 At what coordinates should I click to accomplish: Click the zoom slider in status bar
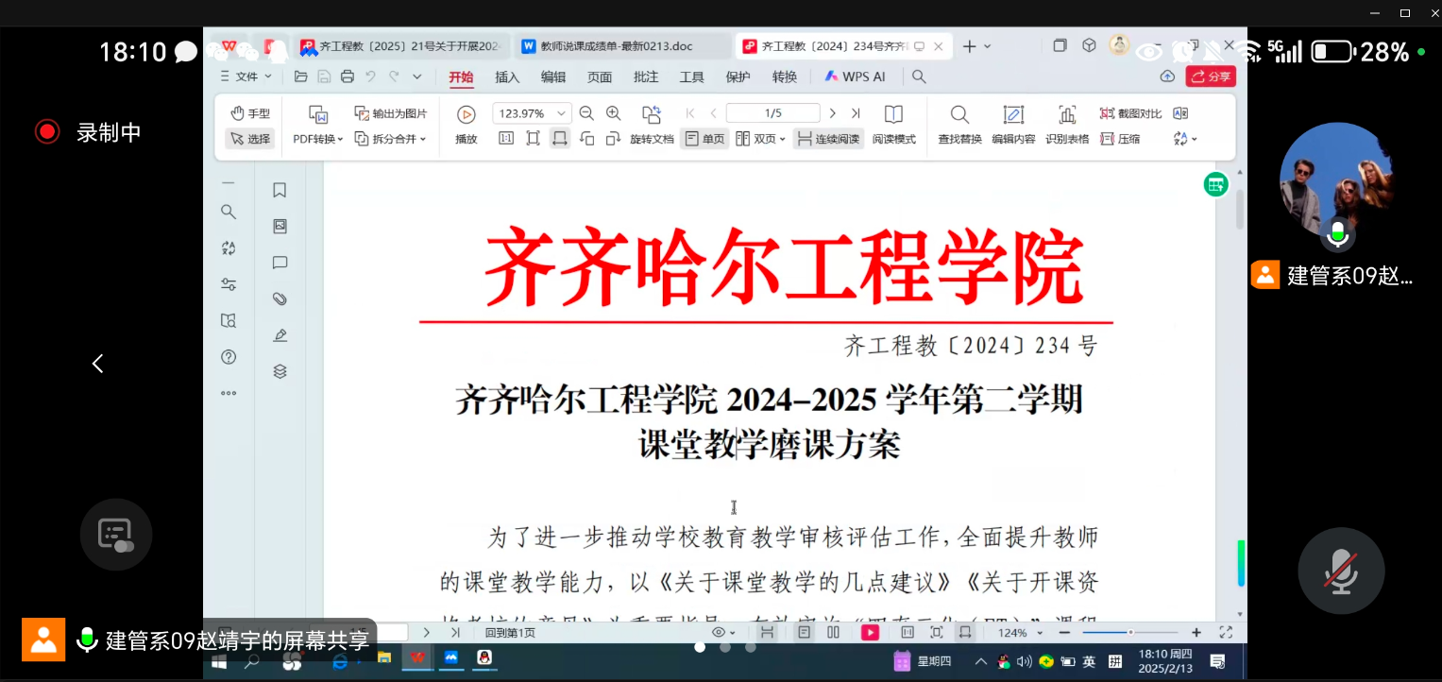pos(1130,633)
